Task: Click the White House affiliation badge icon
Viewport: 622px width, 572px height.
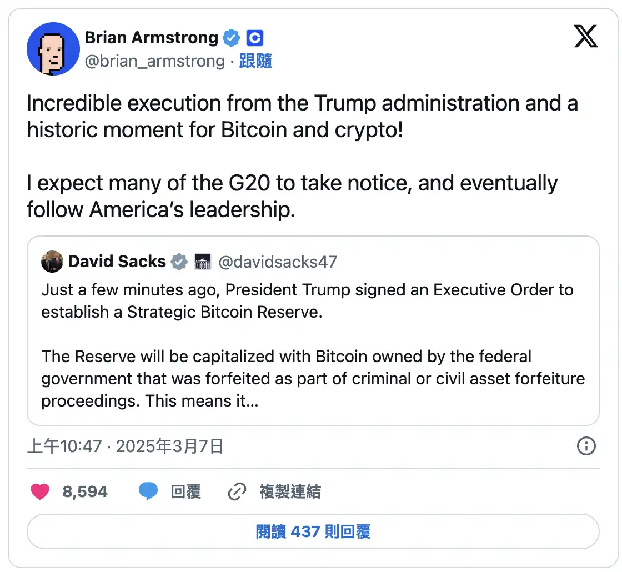Action: (x=202, y=262)
